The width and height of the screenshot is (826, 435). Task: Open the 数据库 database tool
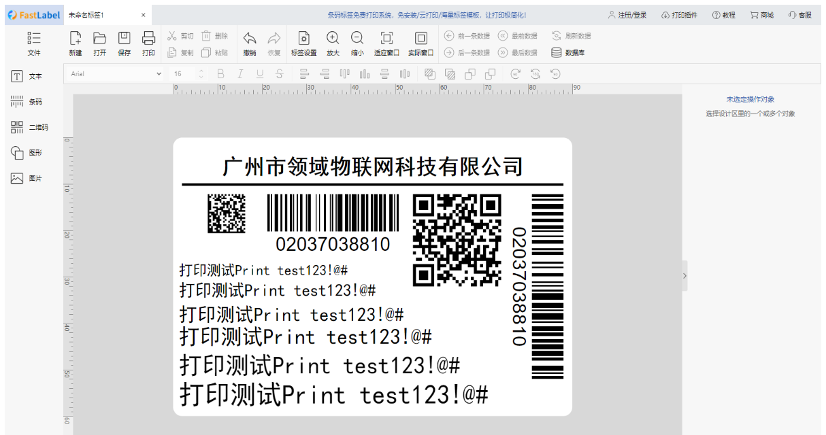point(567,52)
